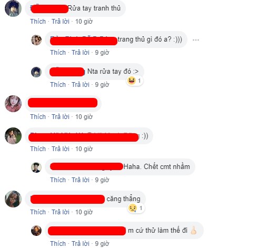Open the avatar of the 'trang thủ gì đó a?' replier
Image resolution: width=258 pixels, height=248 pixels.
(x=36, y=40)
